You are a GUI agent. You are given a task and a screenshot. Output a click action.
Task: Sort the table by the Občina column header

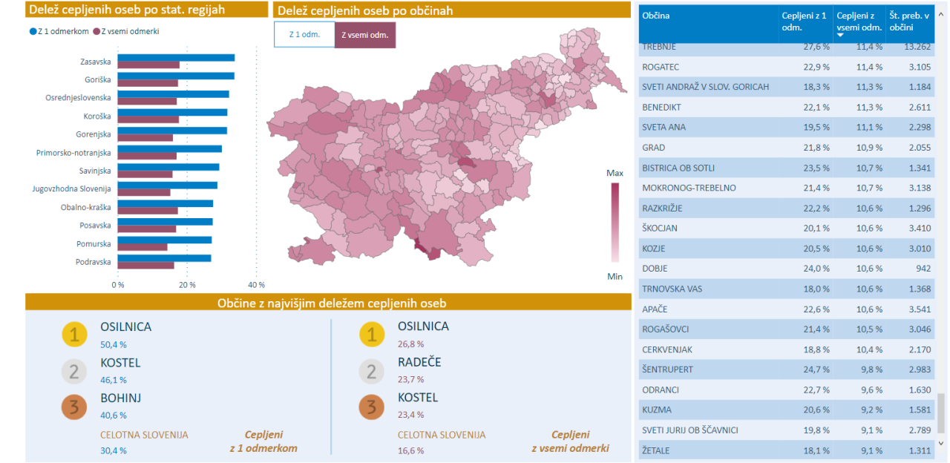click(x=656, y=16)
